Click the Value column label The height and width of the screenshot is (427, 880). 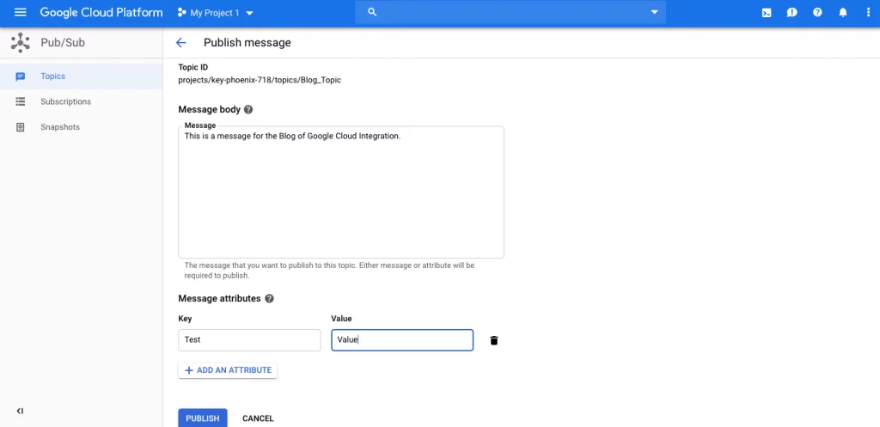[341, 319]
